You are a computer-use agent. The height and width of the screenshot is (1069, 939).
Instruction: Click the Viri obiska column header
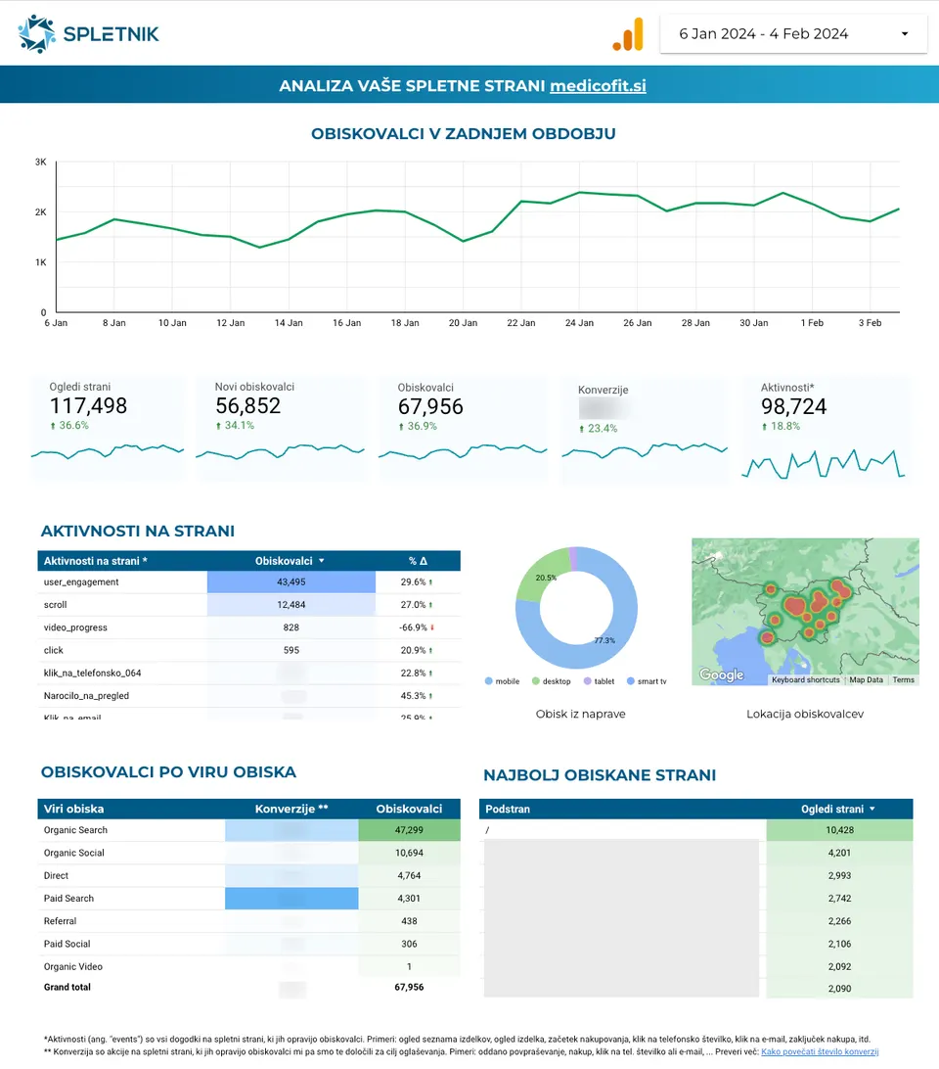73,810
